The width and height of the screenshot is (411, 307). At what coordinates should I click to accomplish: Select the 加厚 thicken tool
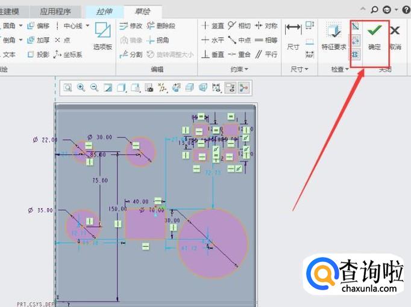click(x=39, y=40)
